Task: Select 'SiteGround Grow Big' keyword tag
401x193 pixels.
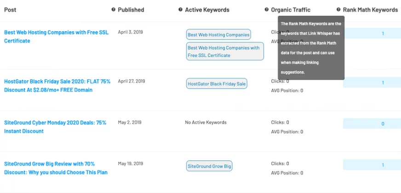Action: (209, 166)
